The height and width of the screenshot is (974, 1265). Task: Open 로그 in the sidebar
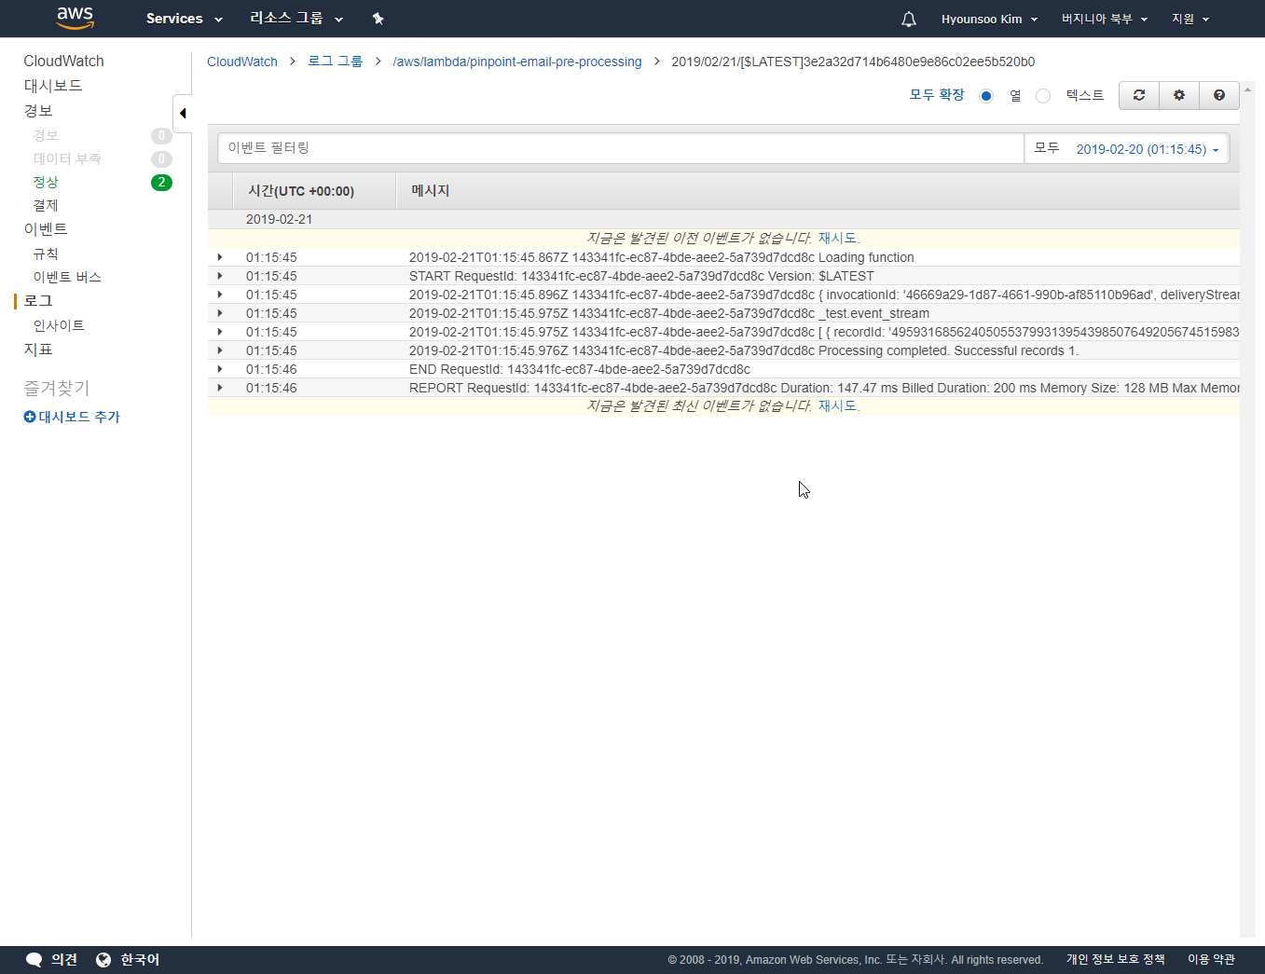(38, 301)
